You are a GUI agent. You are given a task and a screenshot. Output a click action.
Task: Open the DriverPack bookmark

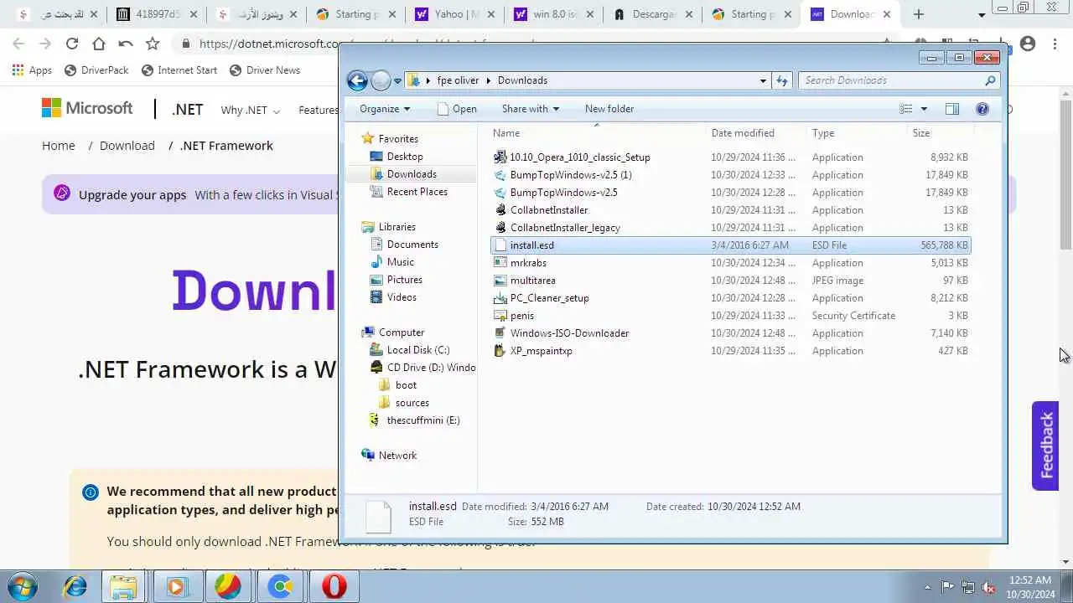point(96,70)
